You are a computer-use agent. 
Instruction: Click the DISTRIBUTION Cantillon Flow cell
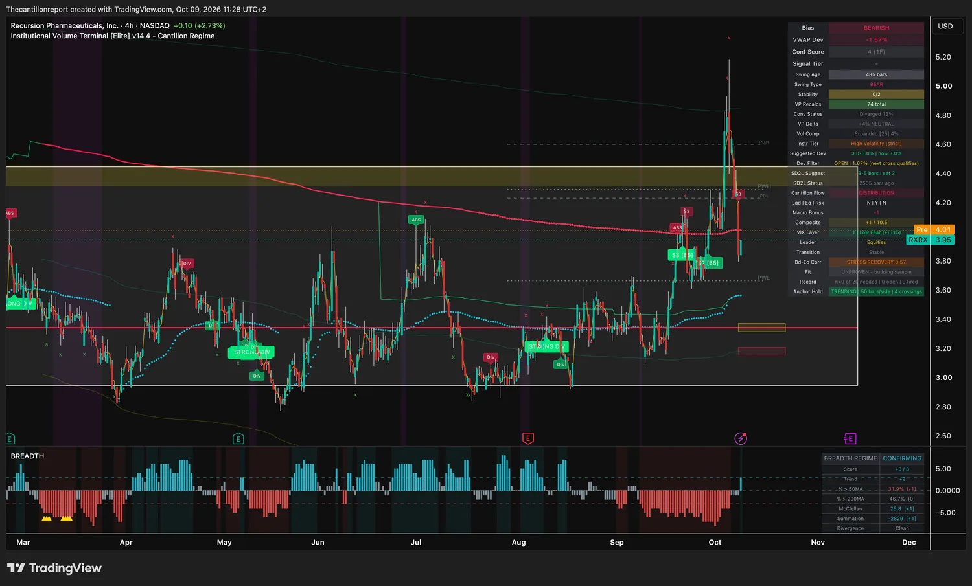876,193
